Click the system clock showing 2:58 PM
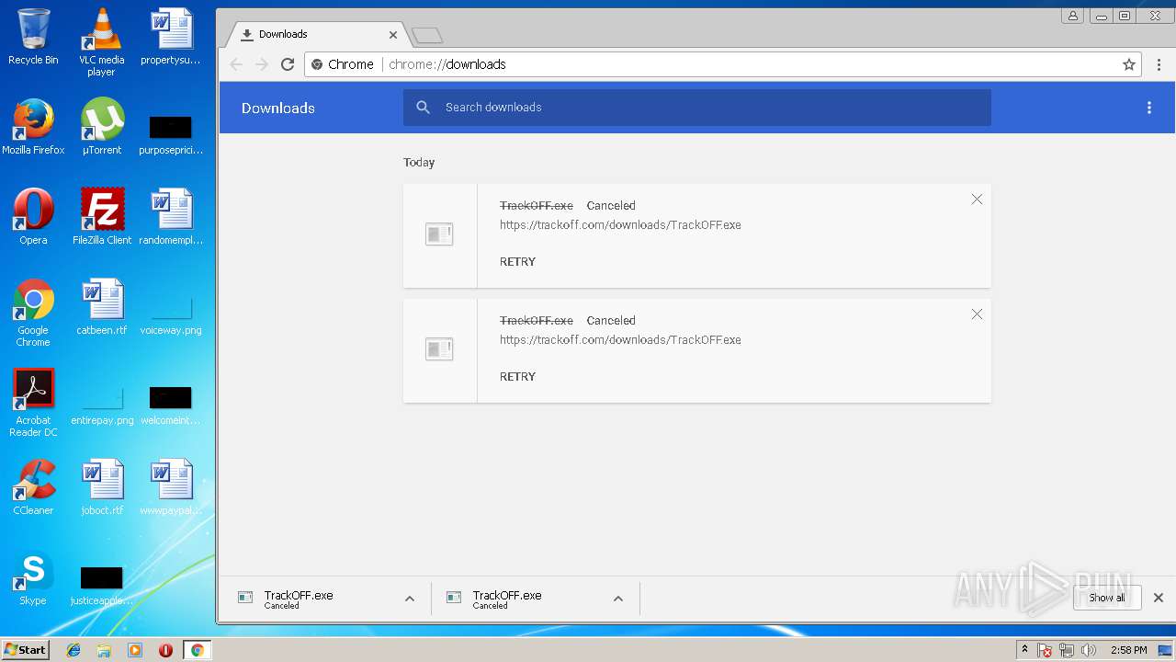Screen dimensions: 1176x662 [1128, 650]
